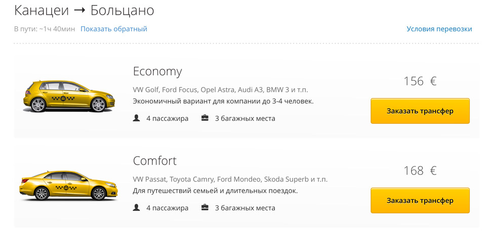Viewport: 486px width, 231px height.
Task: Click the 168 € price
Action: (x=420, y=171)
